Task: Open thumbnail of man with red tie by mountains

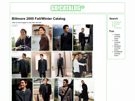Action: 62,38
